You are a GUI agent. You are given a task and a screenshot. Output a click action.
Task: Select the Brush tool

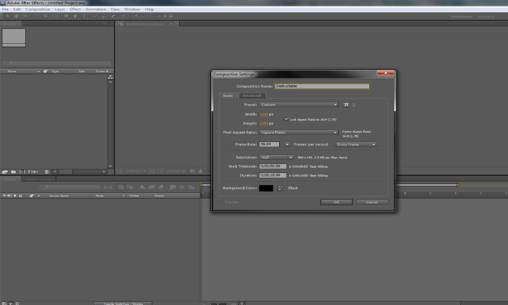tap(96, 16)
